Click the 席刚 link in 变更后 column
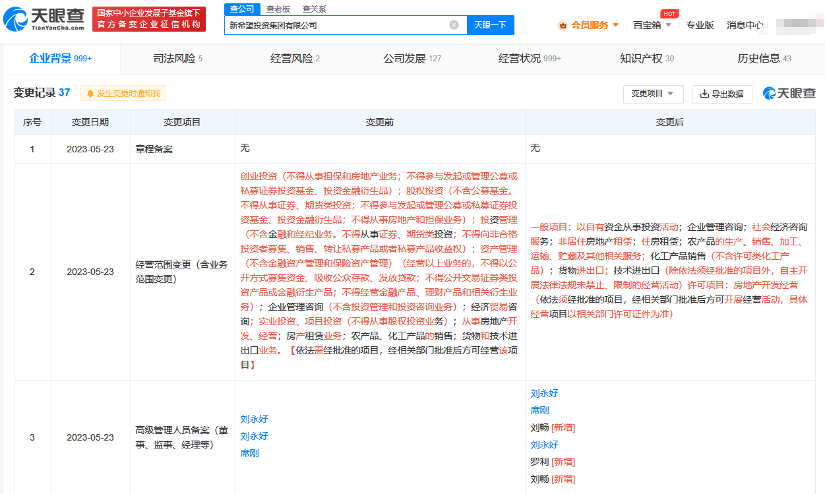Image resolution: width=825 pixels, height=494 pixels. 539,410
